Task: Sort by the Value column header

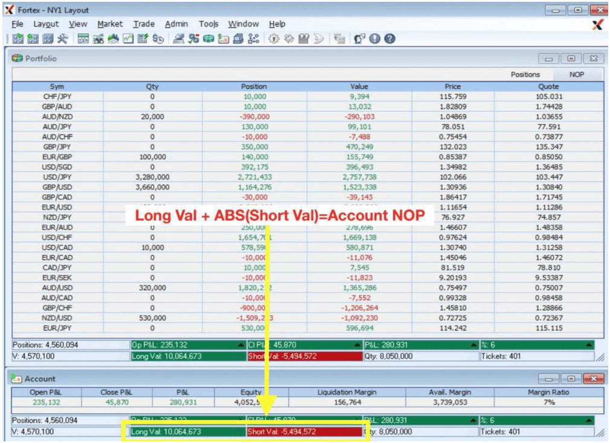Action: (359, 87)
